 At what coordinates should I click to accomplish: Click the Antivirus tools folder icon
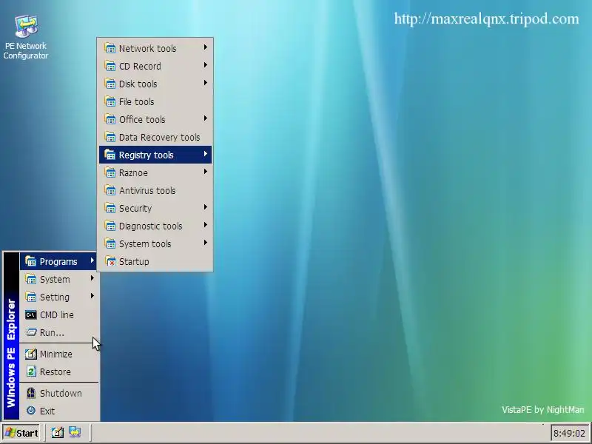[110, 190]
